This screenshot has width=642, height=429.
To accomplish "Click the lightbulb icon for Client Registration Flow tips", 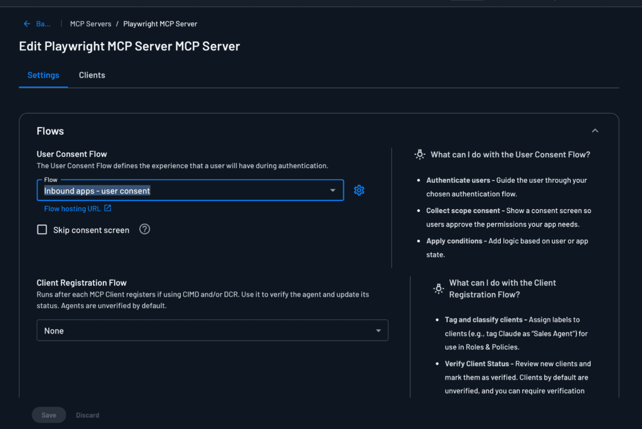I will tap(439, 288).
